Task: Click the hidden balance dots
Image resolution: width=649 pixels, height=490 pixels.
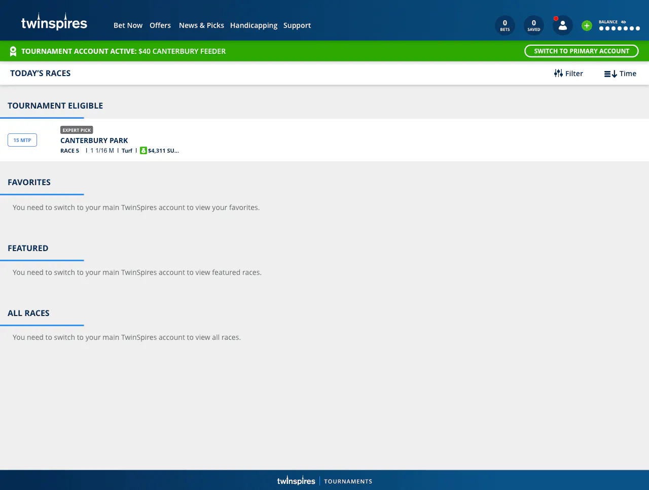Action: [x=619, y=28]
